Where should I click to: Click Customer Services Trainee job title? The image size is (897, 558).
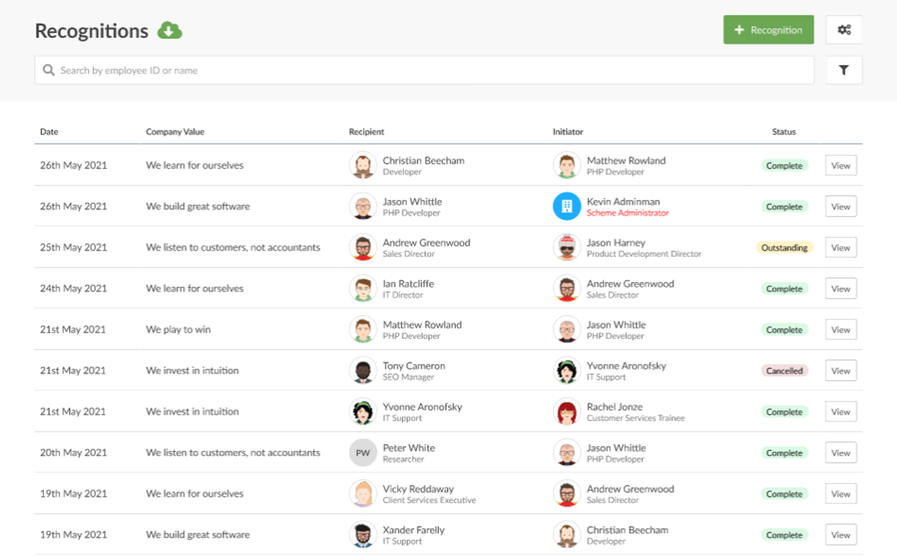click(636, 418)
